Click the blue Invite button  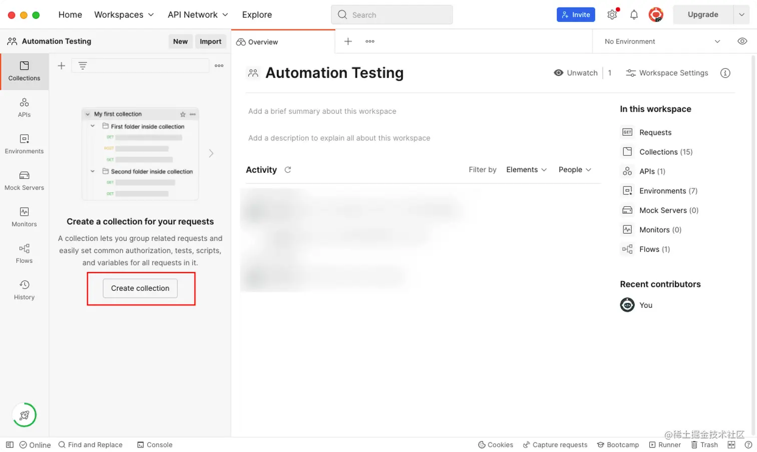[x=576, y=15]
